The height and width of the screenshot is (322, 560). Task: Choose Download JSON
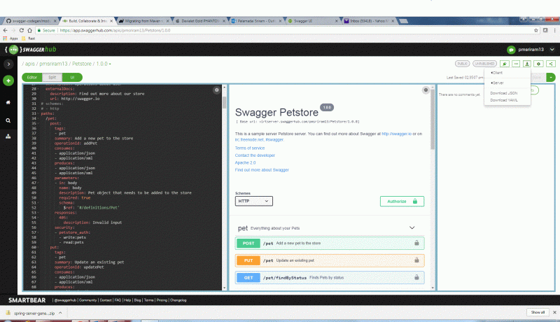click(x=503, y=93)
